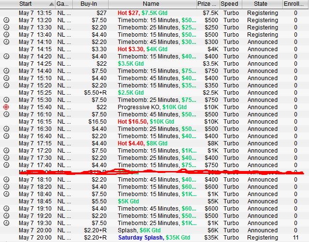The image size is (309, 242).
Task: Click the clock icon on the 13:20 Timebomb row
Action: (x=6, y=20)
